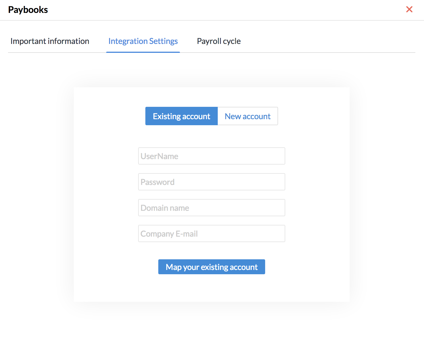Close the Paybooks dialog with the red X
This screenshot has width=424, height=340.
[x=409, y=9]
